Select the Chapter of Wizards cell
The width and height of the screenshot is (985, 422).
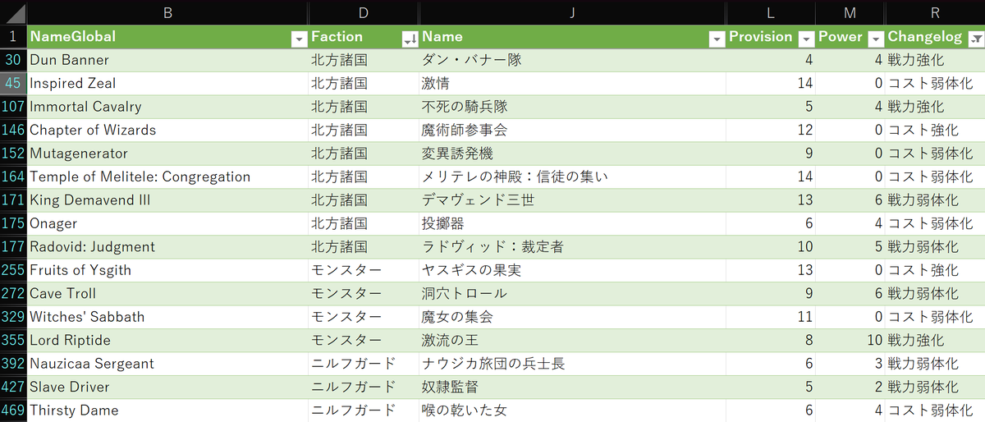pos(167,130)
